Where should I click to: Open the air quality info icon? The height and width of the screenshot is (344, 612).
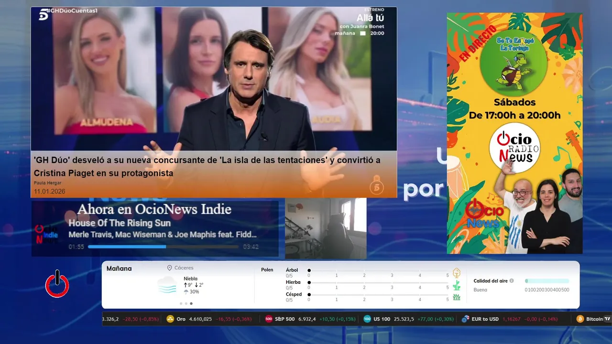(x=512, y=281)
